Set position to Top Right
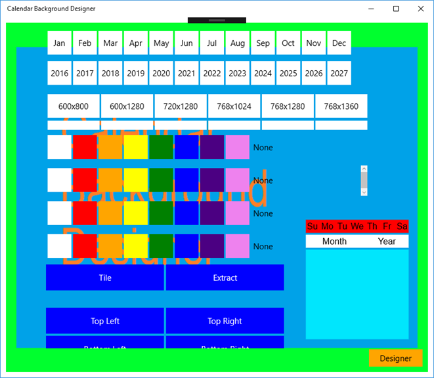 pos(225,321)
